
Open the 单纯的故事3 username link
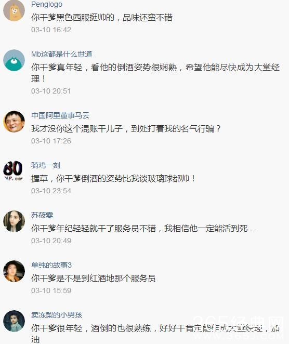(x=51, y=265)
